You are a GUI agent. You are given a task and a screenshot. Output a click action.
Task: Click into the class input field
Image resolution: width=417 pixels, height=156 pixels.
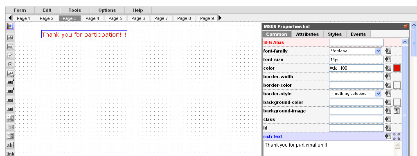pyautogui.click(x=356, y=119)
